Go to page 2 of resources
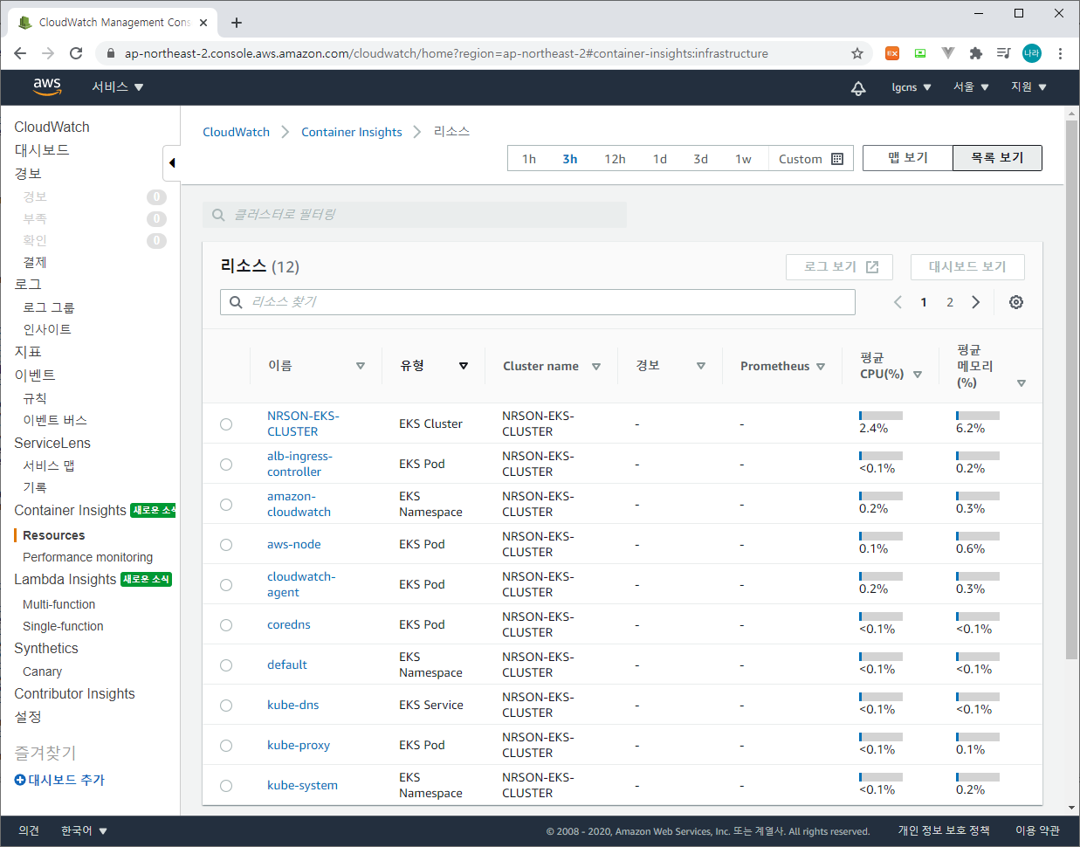 click(x=950, y=302)
